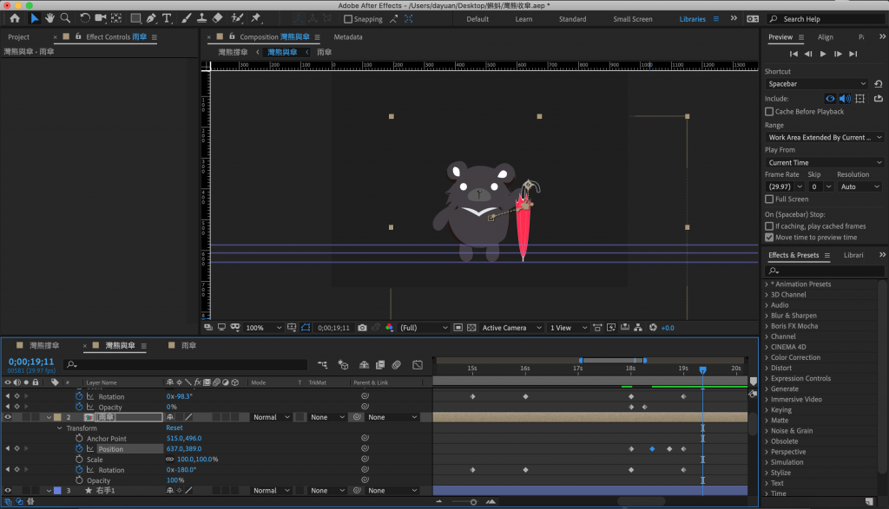889x509 pixels.
Task: Open viewer magnification 100% dropdown
Action: coord(264,327)
